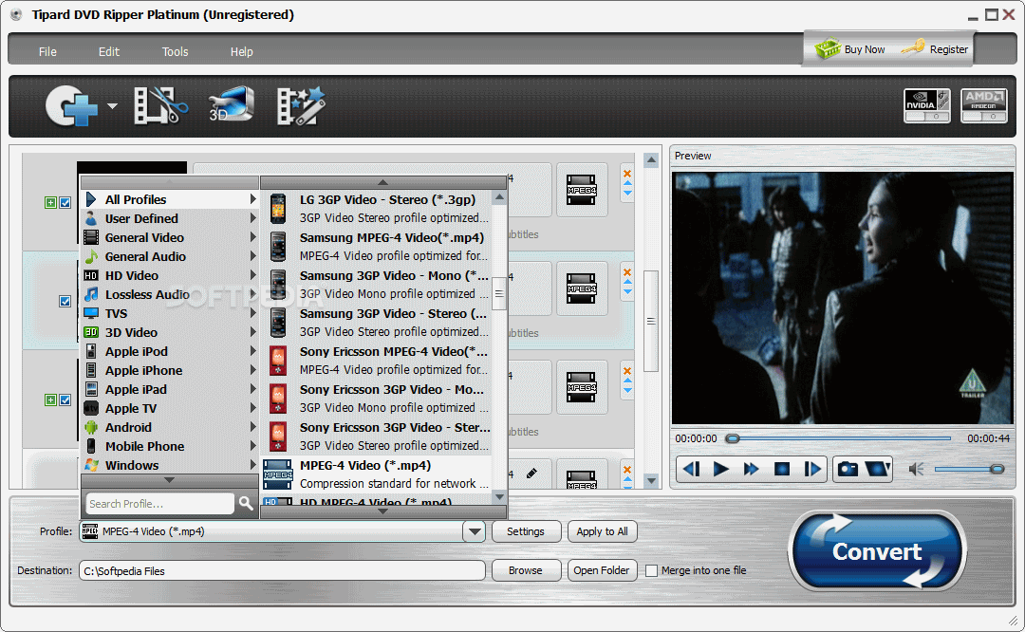Take a snapshot with camera icon
The height and width of the screenshot is (632, 1025).
(848, 469)
